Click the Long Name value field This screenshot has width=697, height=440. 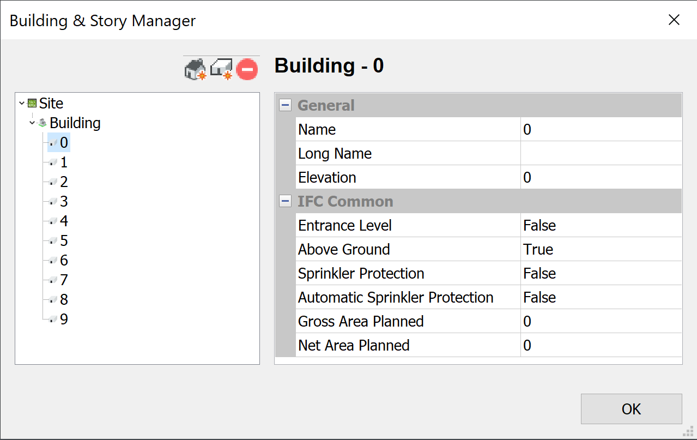[599, 153]
